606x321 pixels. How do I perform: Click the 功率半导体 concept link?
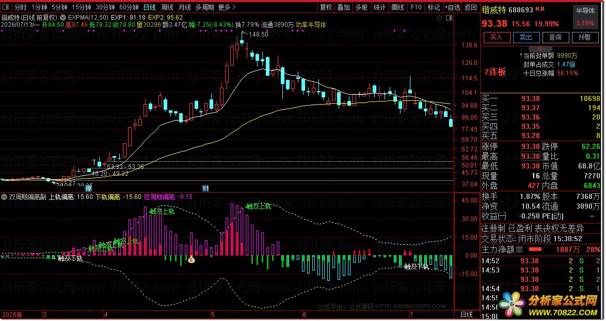[x=311, y=25]
